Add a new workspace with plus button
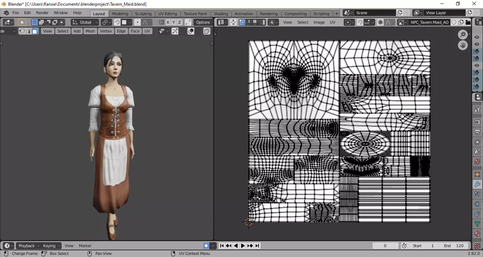 pos(336,13)
